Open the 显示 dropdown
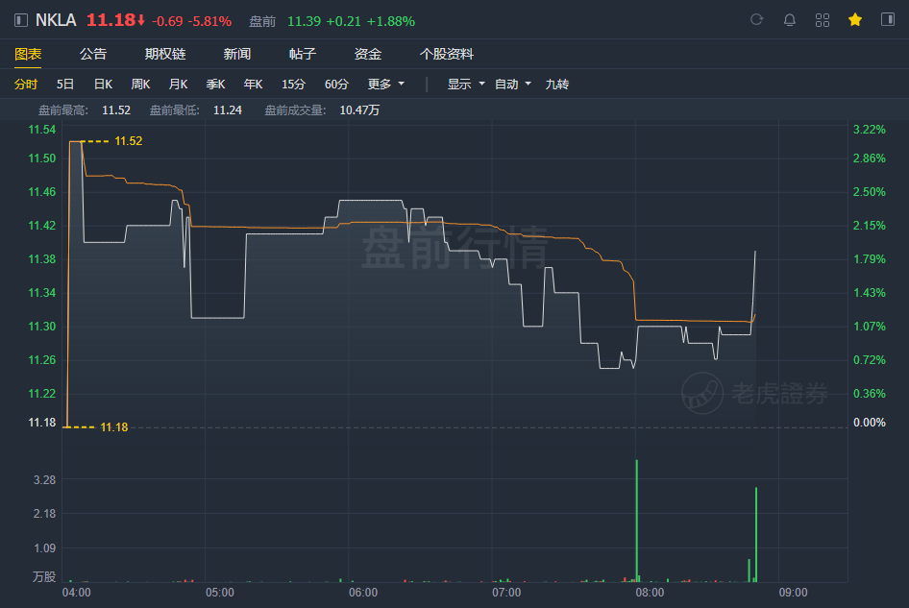Screen dimensions: 909x608 466,85
